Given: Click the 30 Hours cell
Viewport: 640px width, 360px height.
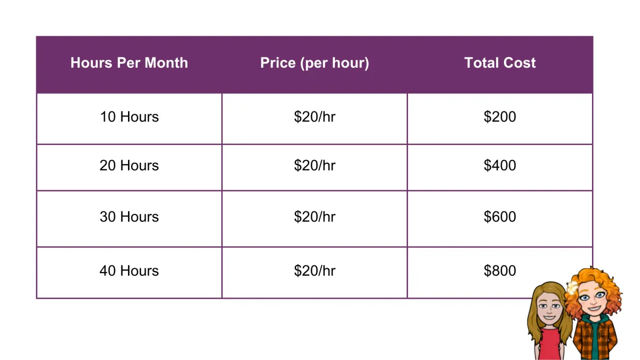Looking at the screenshot, I should (129, 219).
